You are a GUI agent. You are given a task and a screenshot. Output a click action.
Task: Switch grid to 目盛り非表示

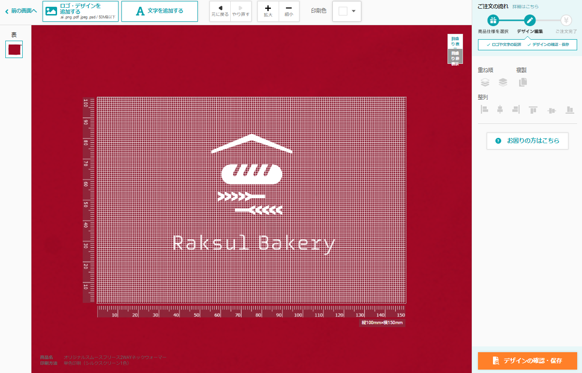coord(455,57)
